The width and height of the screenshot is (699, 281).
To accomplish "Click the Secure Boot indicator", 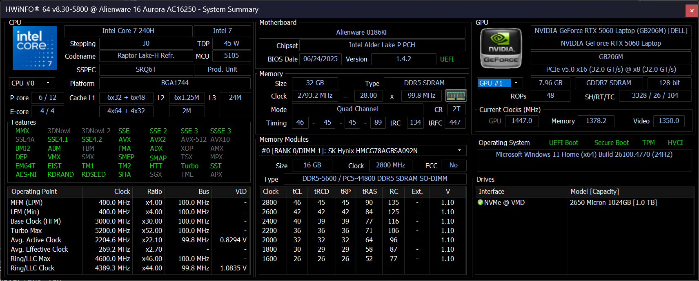I will 611,143.
